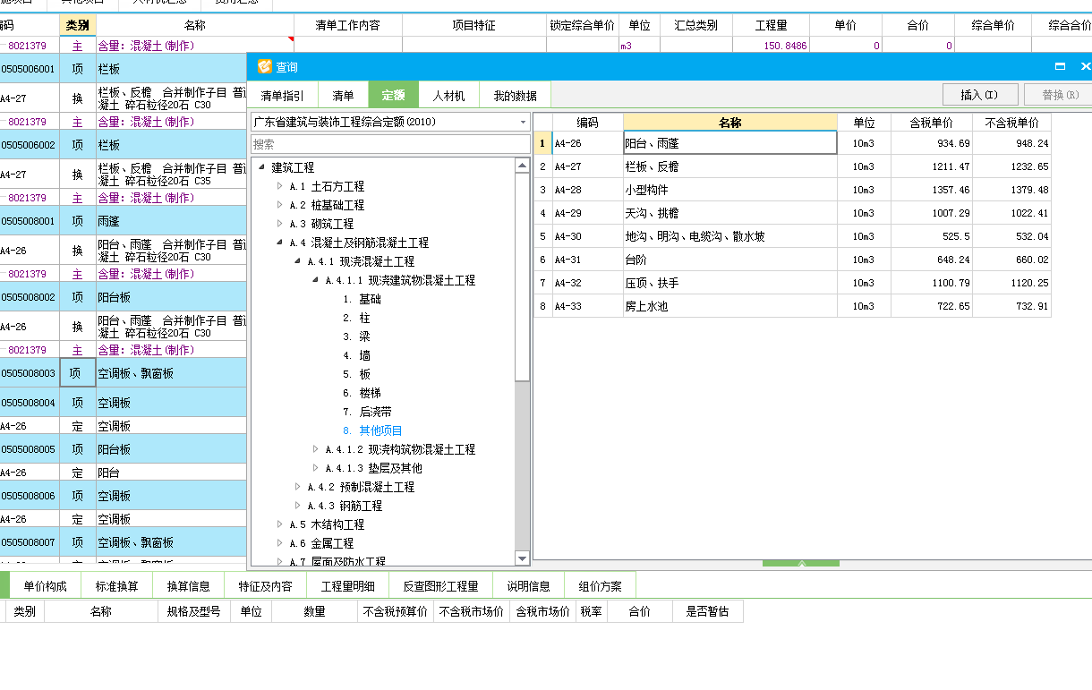
Task: Click the 类别 column header in main table
Action: (x=78, y=25)
